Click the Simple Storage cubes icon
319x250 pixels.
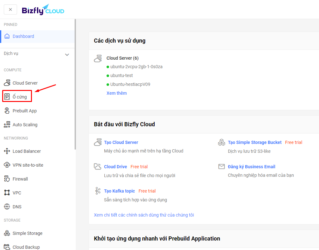coord(7,233)
